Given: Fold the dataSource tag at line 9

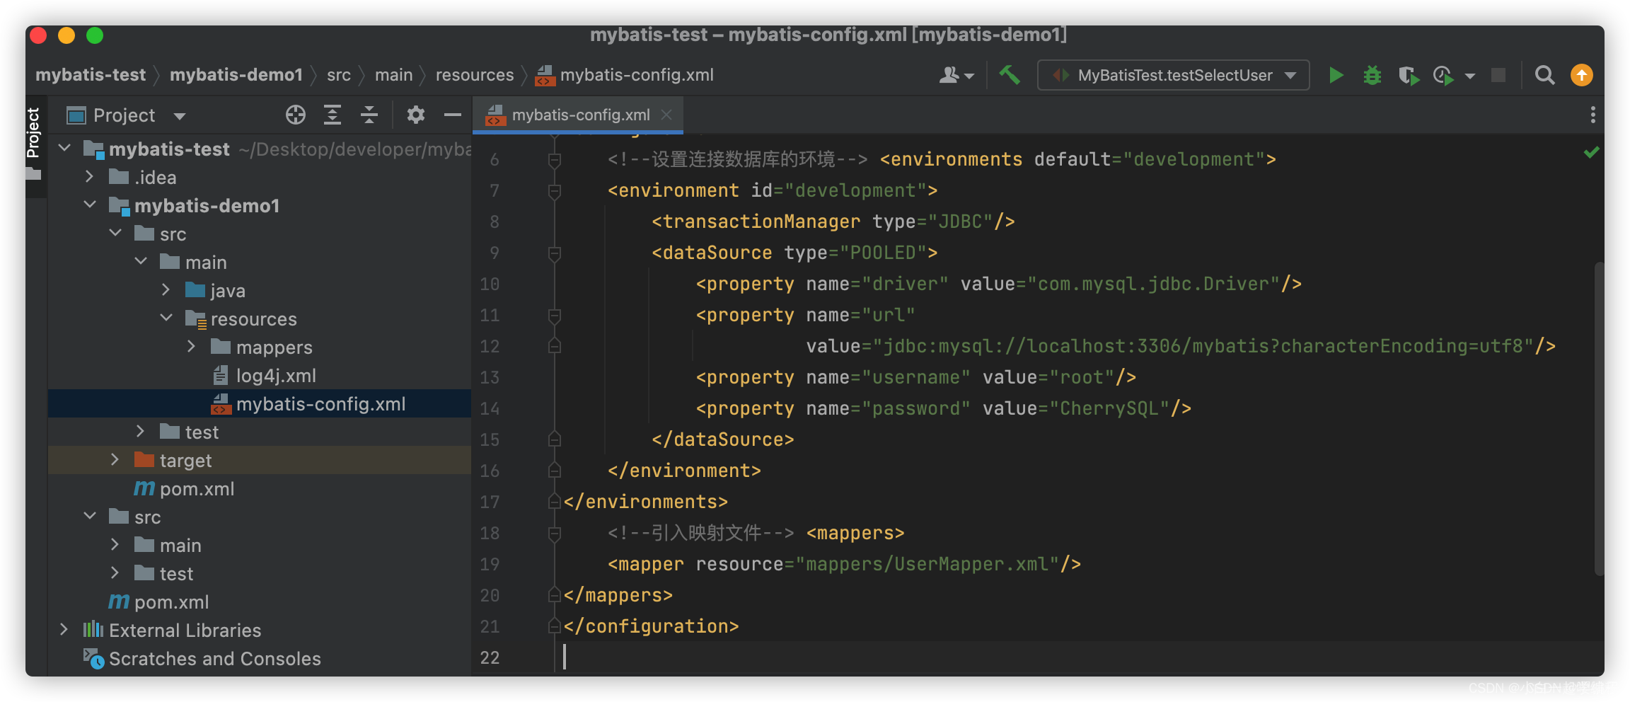Looking at the screenshot, I should pos(555,253).
